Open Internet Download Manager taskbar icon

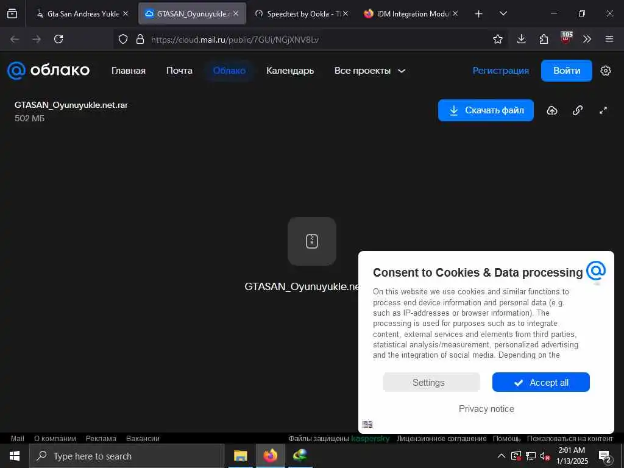coord(300,456)
